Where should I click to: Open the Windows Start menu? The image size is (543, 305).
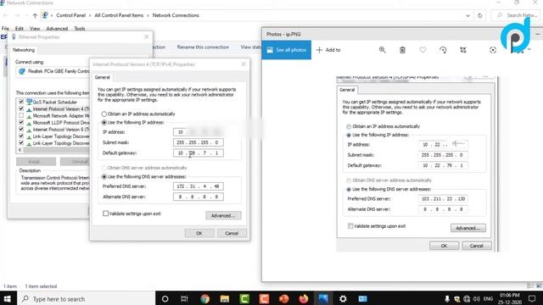pyautogui.click(x=8, y=298)
